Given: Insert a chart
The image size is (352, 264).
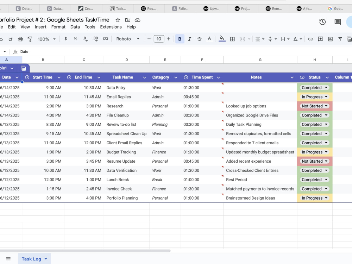Looking at the screenshot, I should click(331, 39).
